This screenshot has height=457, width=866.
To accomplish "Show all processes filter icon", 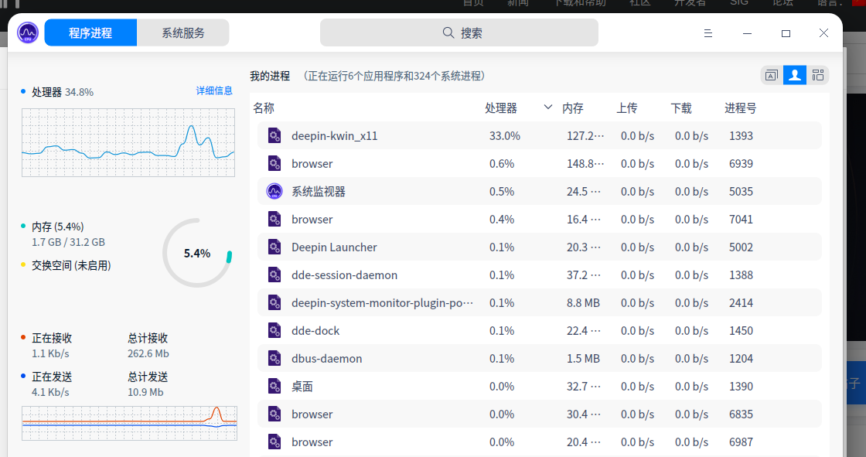I will click(818, 75).
